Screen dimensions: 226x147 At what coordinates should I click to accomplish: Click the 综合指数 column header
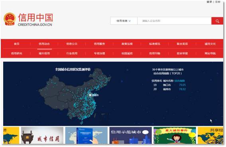(179, 81)
